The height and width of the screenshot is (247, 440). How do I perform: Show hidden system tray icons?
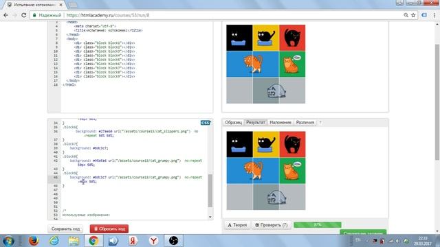366,241
